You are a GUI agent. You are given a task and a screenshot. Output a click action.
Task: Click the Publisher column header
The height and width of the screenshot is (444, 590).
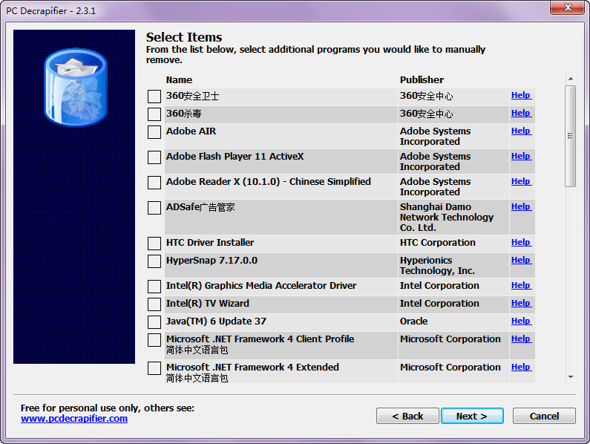coord(422,80)
